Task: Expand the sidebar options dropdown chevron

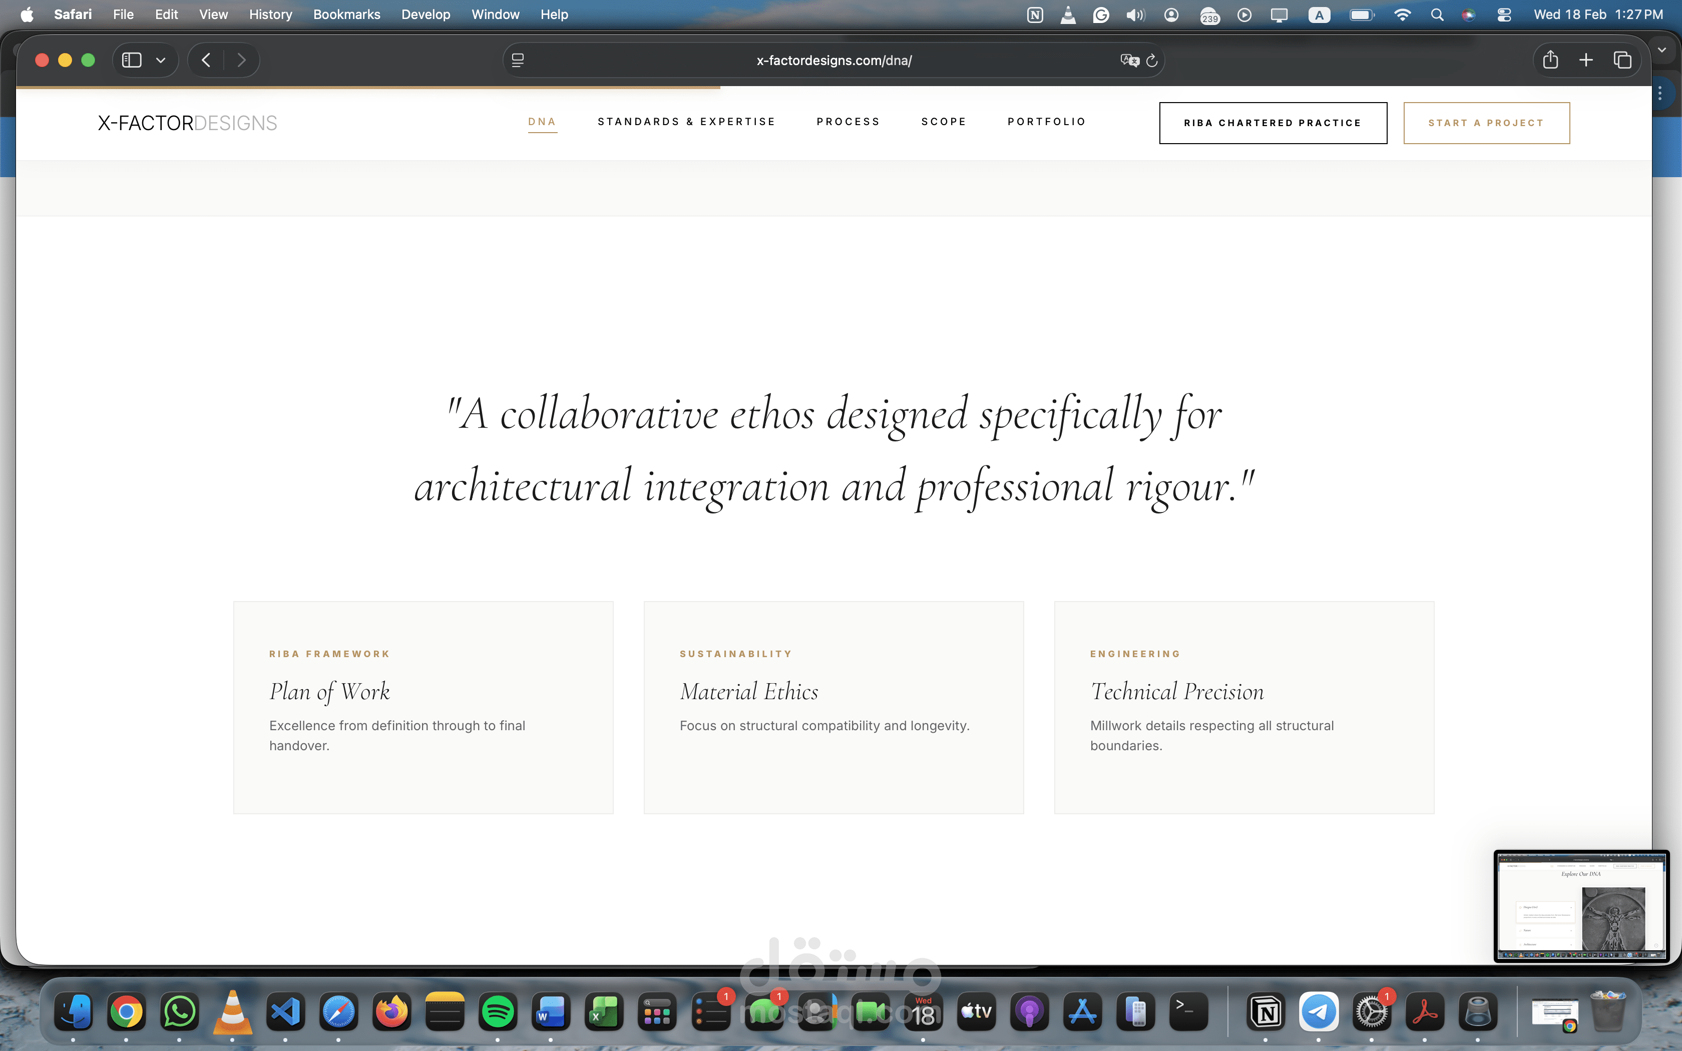Action: [x=161, y=61]
